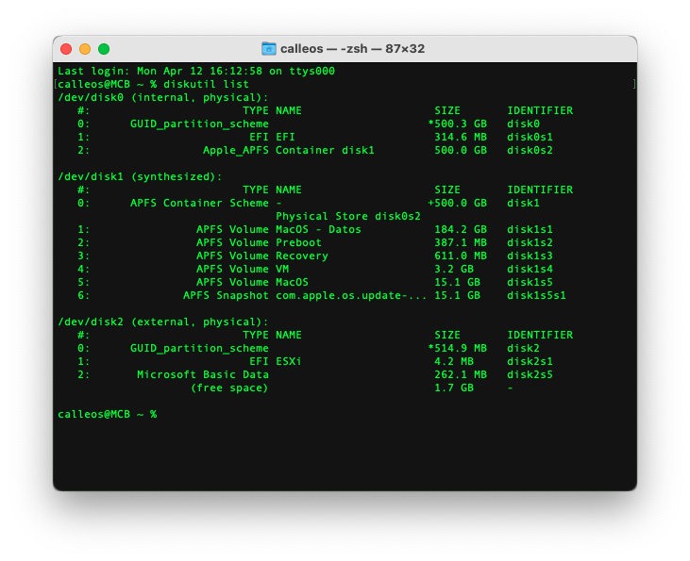Screen dimensions: 690x561
Task: Click the '+500.0 GB' size value
Action: (x=457, y=203)
